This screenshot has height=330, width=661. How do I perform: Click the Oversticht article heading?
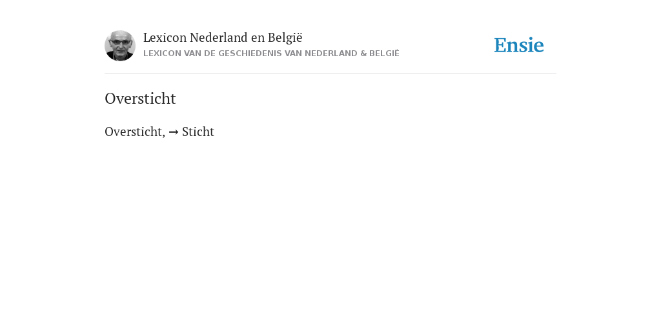click(x=140, y=99)
